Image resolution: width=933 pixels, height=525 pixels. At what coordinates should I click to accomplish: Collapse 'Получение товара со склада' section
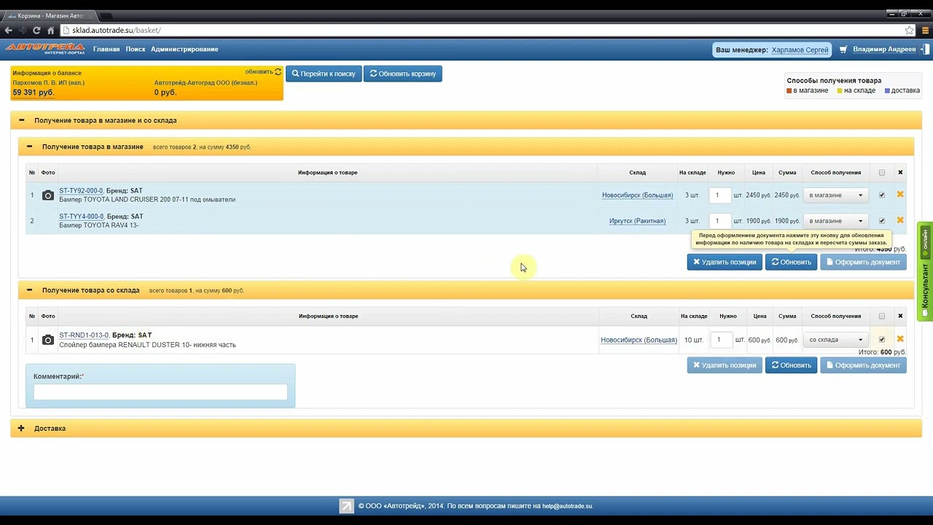[x=29, y=290]
